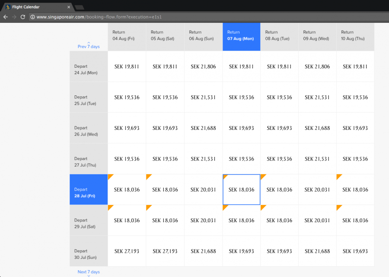Select highlighted Depart 28 Jul (Fri) row header
The height and width of the screenshot is (277, 389).
(x=89, y=189)
